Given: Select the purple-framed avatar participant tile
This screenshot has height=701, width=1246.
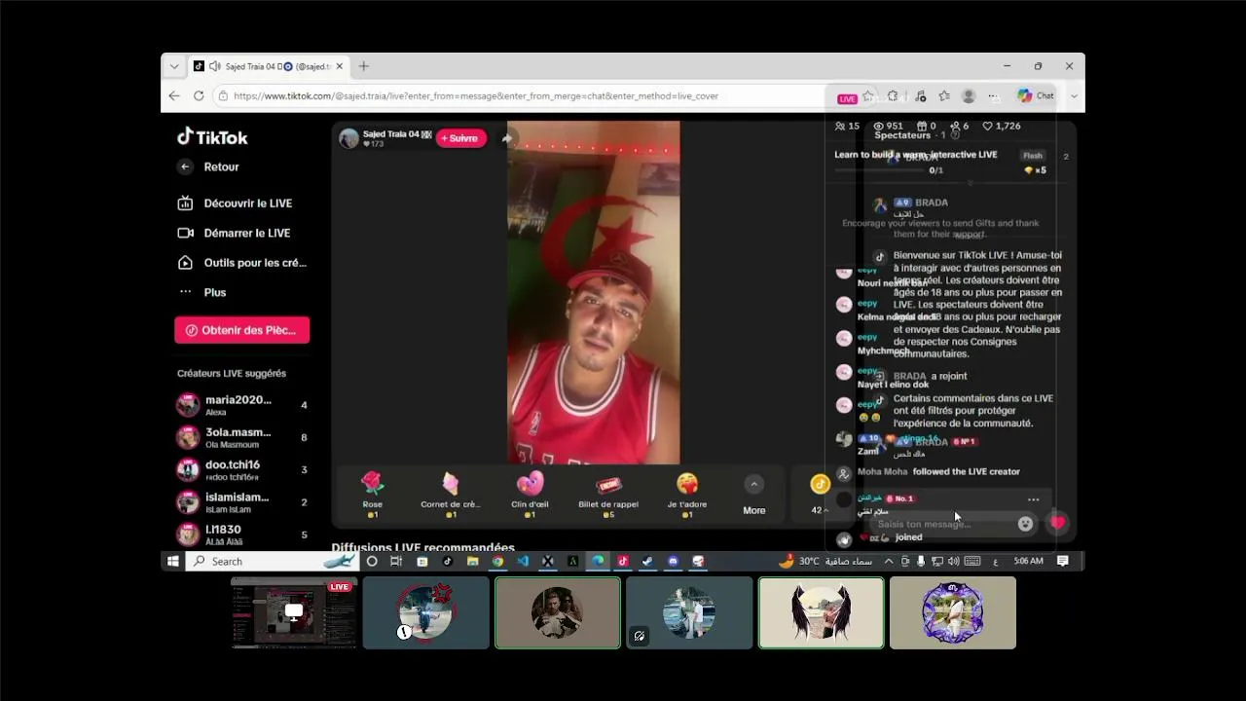Looking at the screenshot, I should point(953,612).
